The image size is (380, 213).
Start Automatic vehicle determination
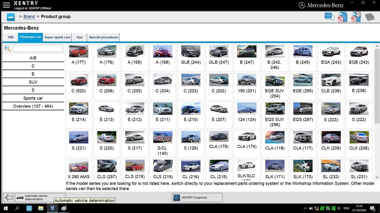pyautogui.click(x=40, y=198)
